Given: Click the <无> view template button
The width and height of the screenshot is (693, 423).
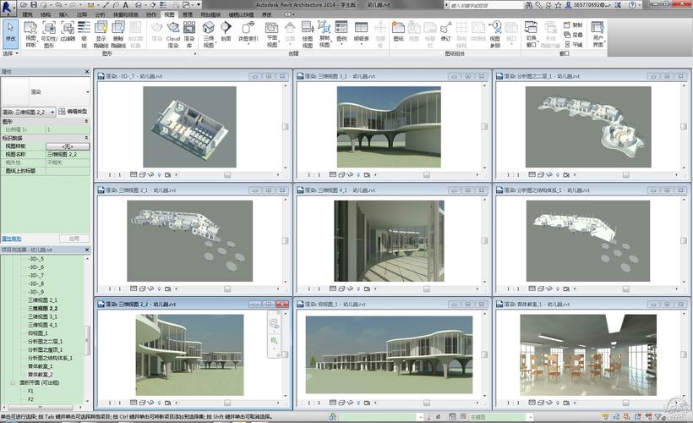Looking at the screenshot, I should click(68, 146).
